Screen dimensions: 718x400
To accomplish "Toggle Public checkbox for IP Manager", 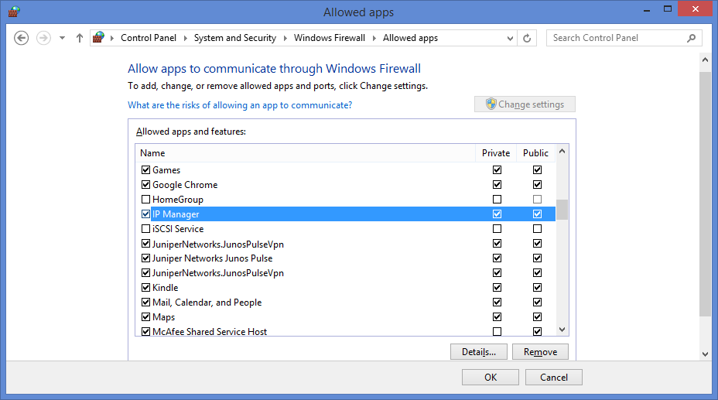I will [x=537, y=214].
